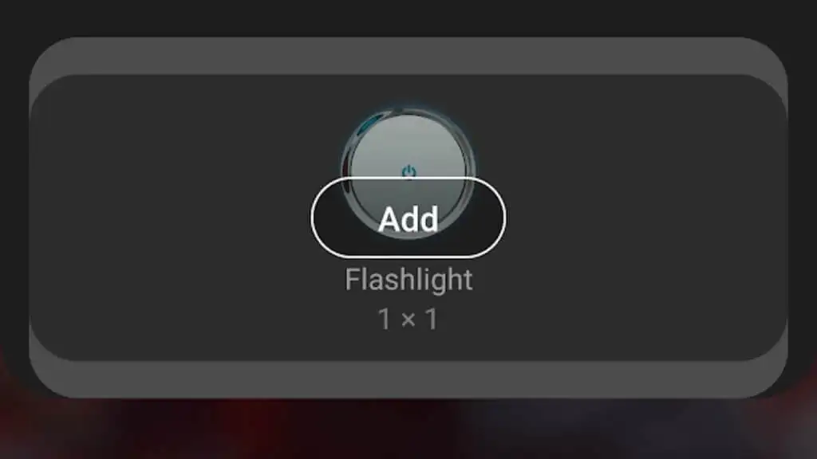Click the top rim of flashlight dial
The image size is (817, 459).
pos(408,111)
